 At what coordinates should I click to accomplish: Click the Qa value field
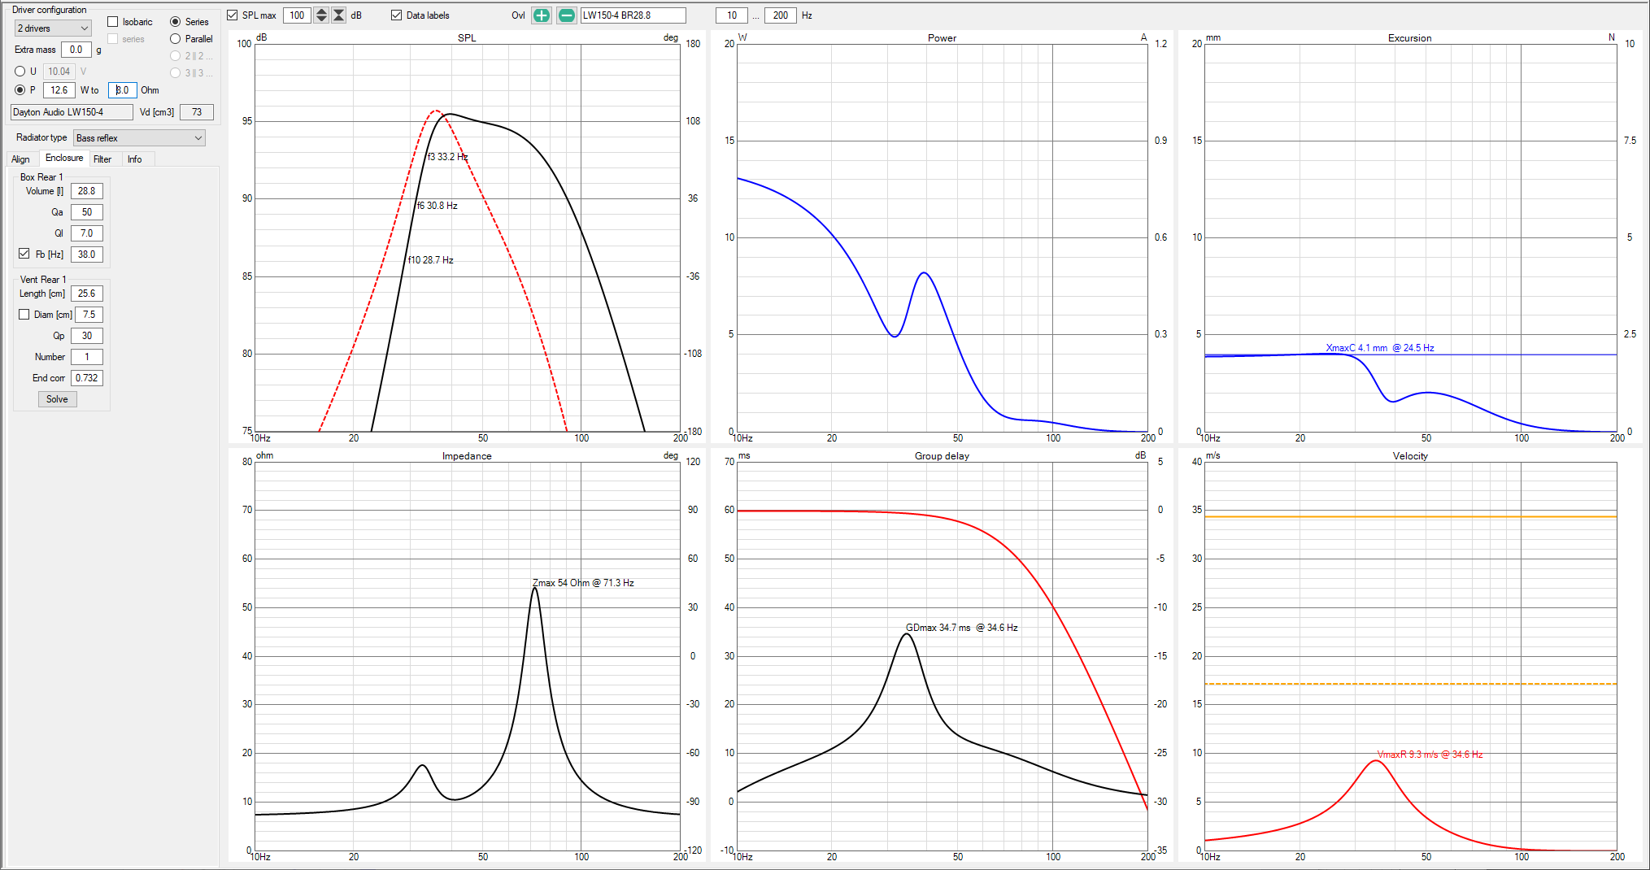[x=87, y=212]
